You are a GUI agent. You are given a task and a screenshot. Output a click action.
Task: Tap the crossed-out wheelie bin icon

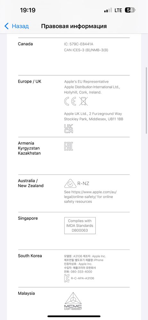coord(83,101)
